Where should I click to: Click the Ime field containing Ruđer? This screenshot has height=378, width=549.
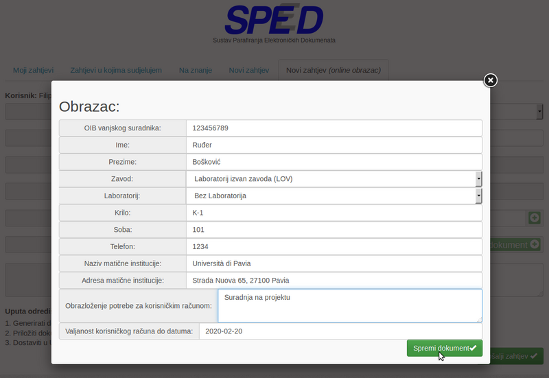click(x=334, y=145)
